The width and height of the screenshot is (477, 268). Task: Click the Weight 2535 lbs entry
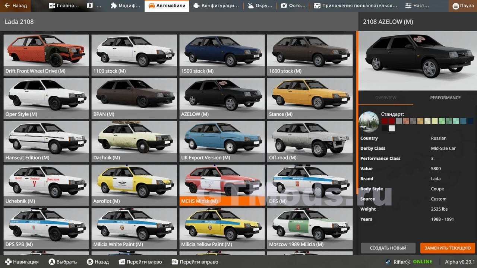tap(417, 209)
